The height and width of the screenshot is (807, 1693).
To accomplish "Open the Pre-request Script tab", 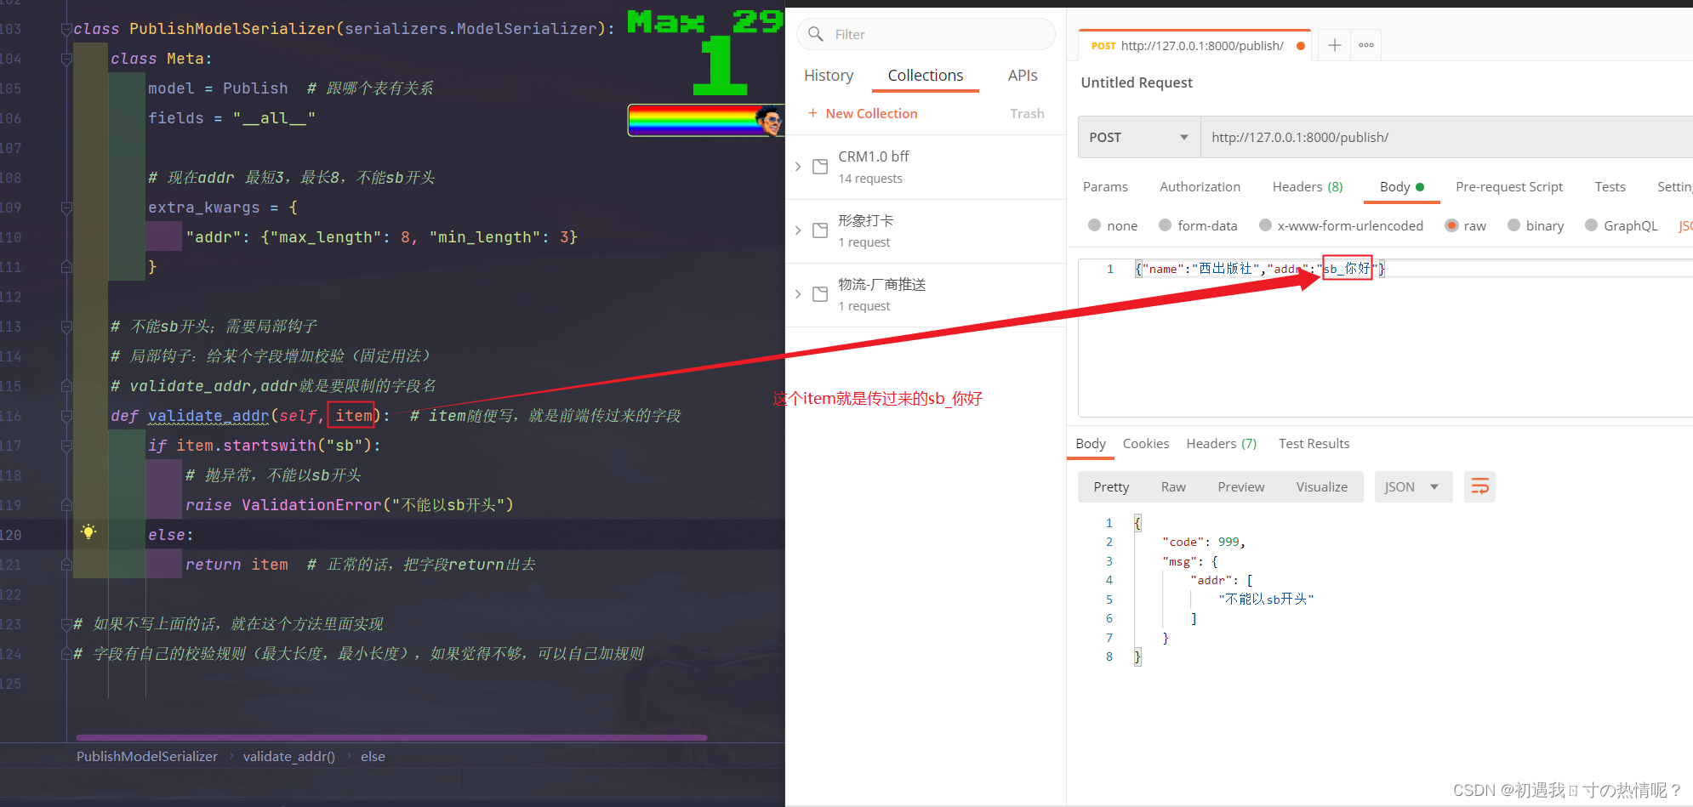I will pyautogui.click(x=1509, y=186).
